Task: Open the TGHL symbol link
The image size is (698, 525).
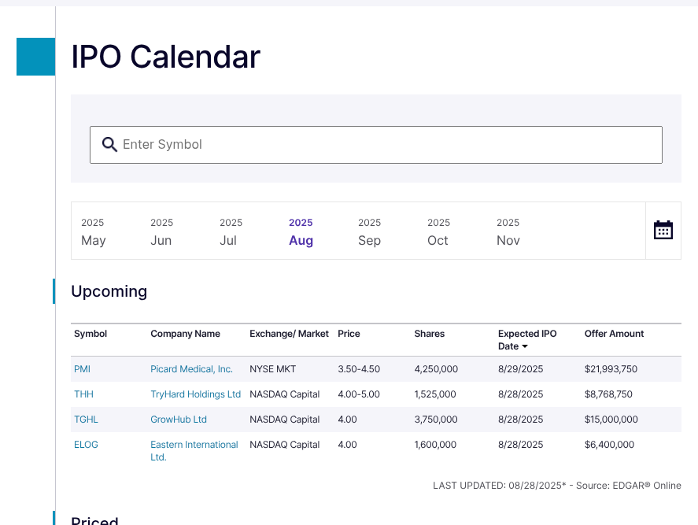Action: point(86,420)
